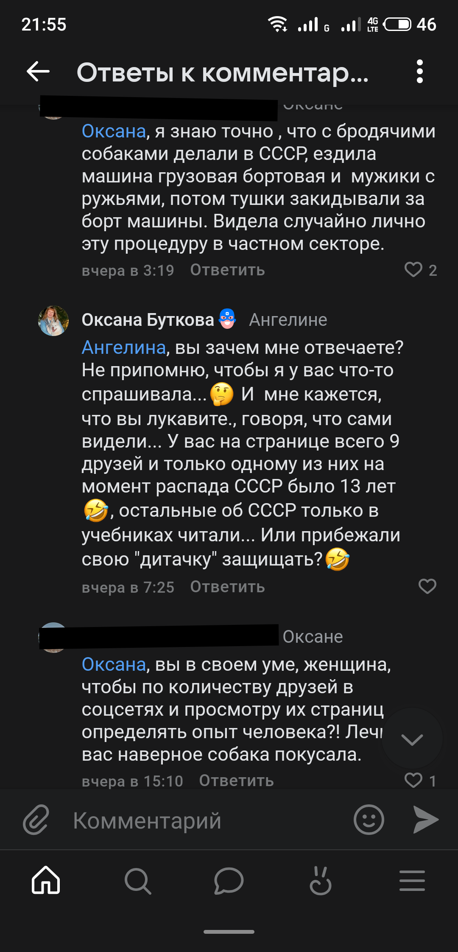Tap the paperclip attachment icon
Viewport: 458px width, 952px height.
point(36,820)
